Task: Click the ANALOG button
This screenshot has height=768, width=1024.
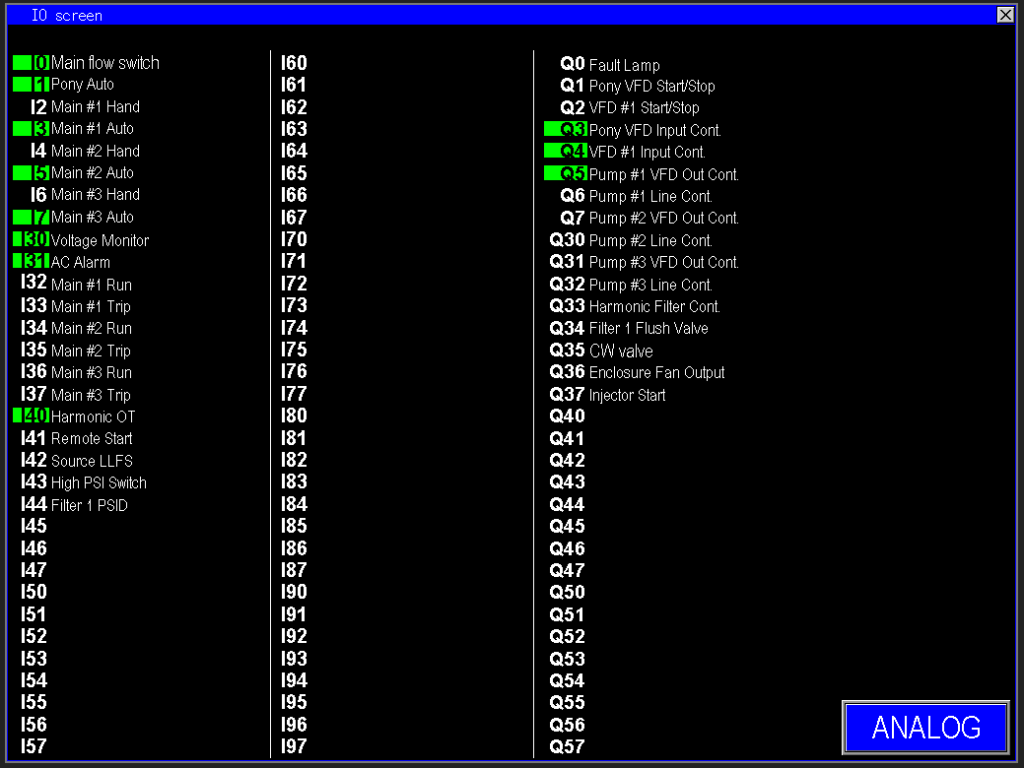Action: click(x=925, y=728)
